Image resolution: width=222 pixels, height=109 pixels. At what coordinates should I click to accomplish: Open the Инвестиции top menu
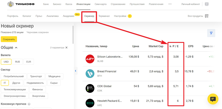pos(83,4)
